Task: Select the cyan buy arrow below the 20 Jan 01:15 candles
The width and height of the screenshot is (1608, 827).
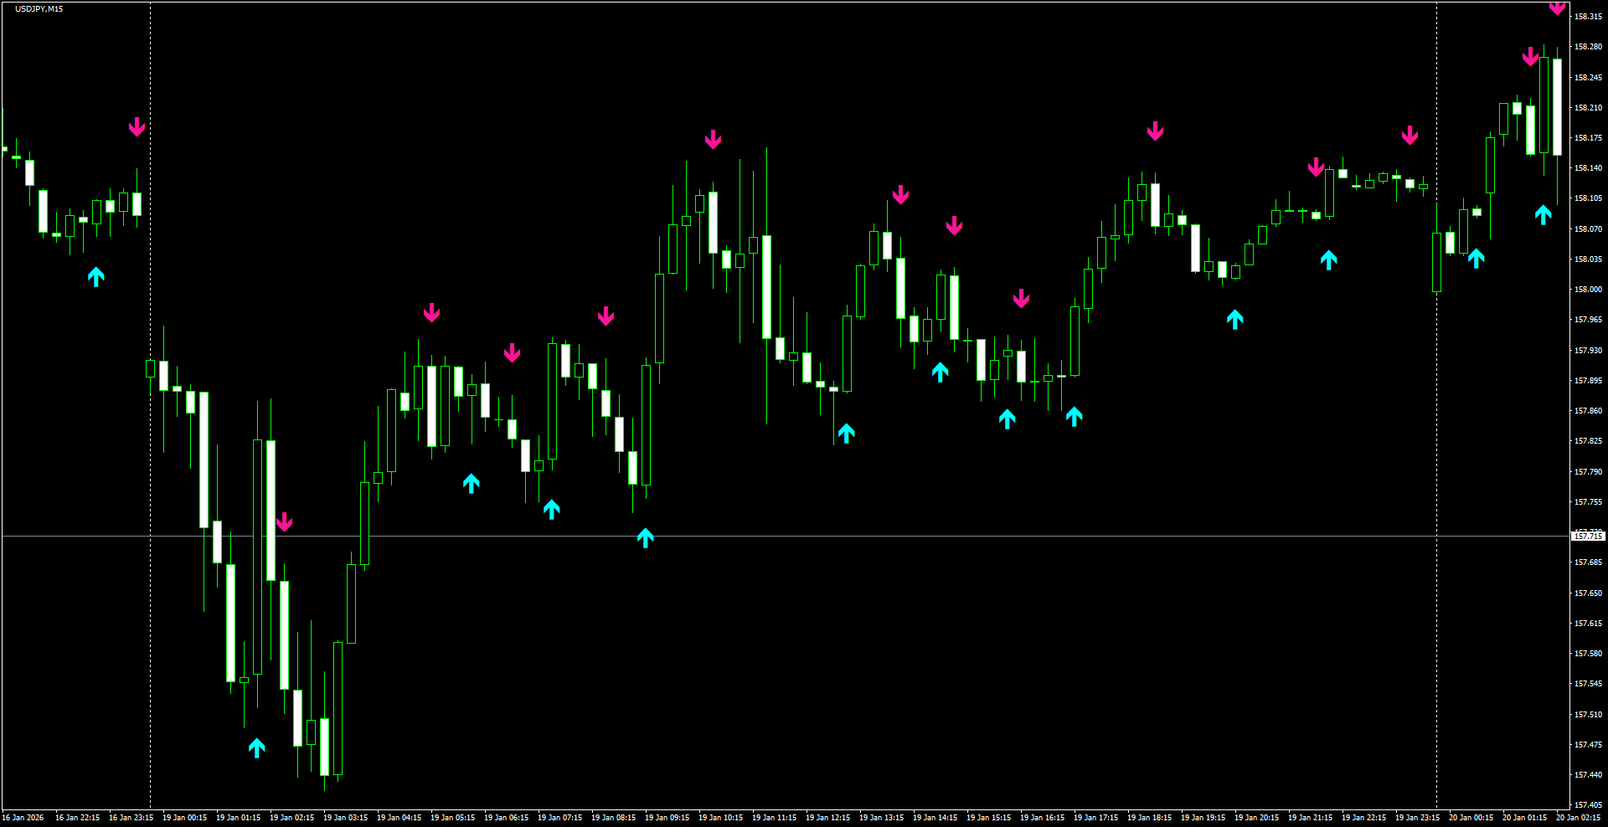Action: click(x=1544, y=214)
